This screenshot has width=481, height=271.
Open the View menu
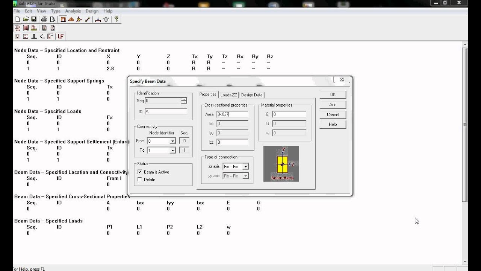(x=42, y=11)
